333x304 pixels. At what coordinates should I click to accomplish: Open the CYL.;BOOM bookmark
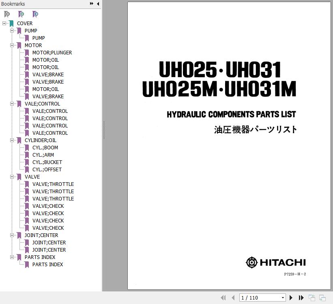(x=45, y=148)
